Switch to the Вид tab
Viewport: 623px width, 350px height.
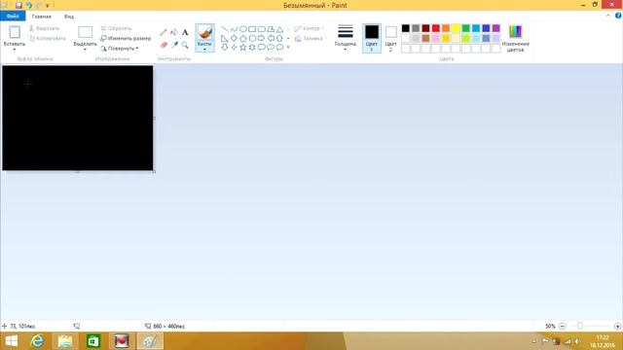click(x=69, y=17)
